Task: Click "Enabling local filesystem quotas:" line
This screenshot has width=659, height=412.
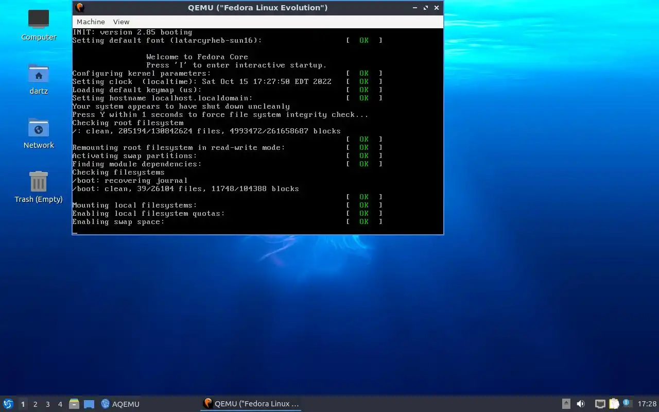Action: click(148, 213)
